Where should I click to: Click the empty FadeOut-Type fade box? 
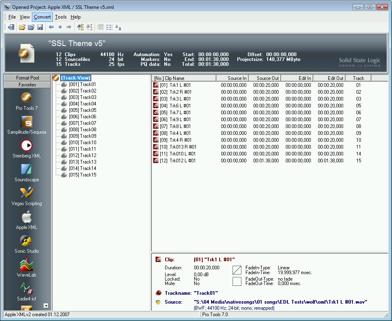point(237,281)
